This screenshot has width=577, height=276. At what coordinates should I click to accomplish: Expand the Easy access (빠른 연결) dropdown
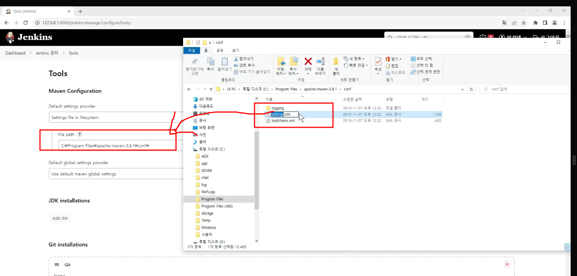point(356,65)
